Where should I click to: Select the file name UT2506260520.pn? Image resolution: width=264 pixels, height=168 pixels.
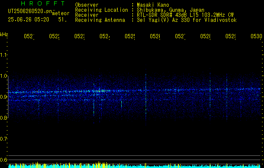30,11
